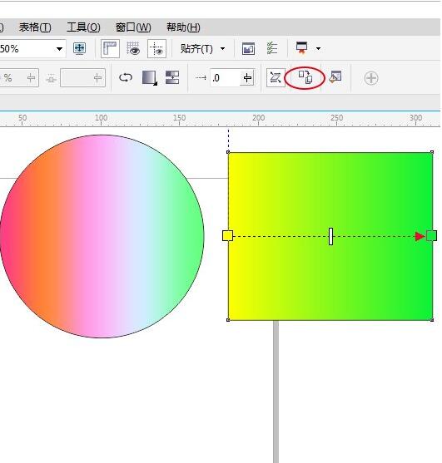442x463 pixels.
Task: Open the edit fill dialog icon
Action: [335, 77]
